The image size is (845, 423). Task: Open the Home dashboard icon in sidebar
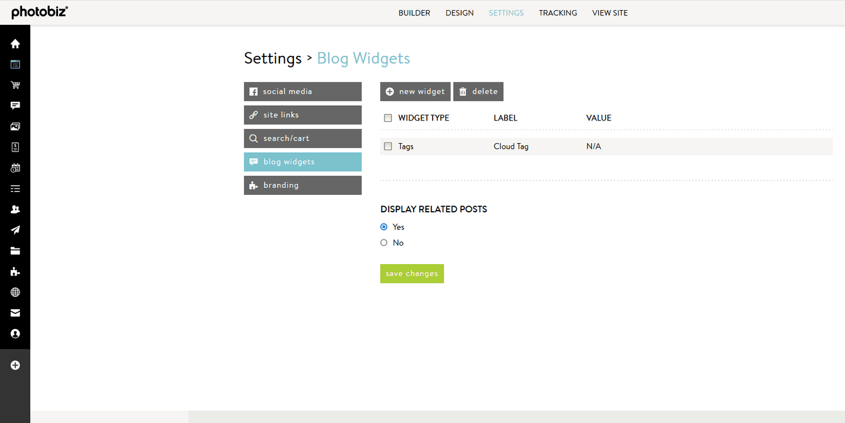point(15,43)
